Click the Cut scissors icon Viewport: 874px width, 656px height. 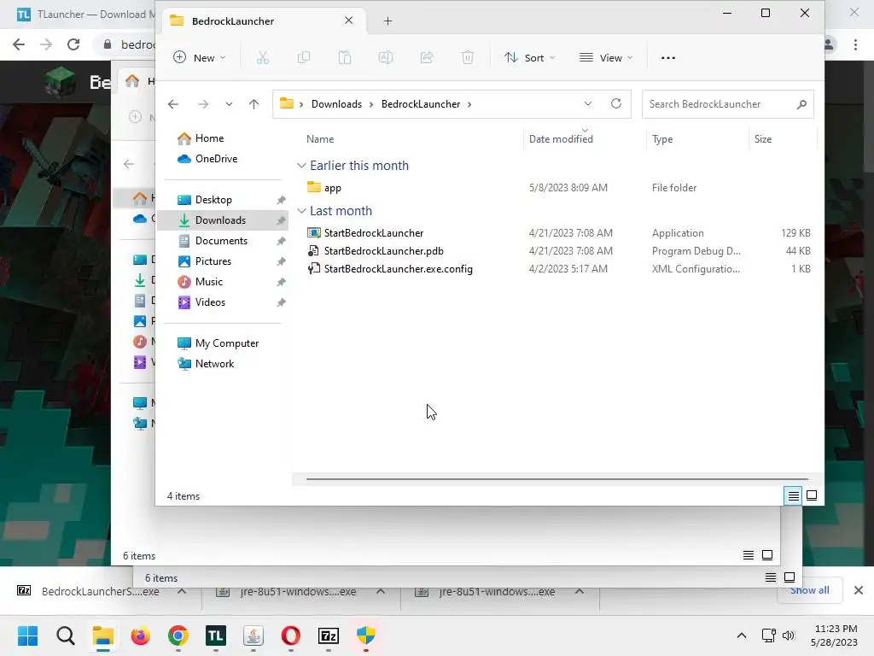263,57
